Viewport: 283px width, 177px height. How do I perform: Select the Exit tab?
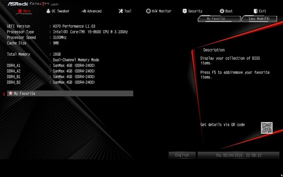(262, 11)
